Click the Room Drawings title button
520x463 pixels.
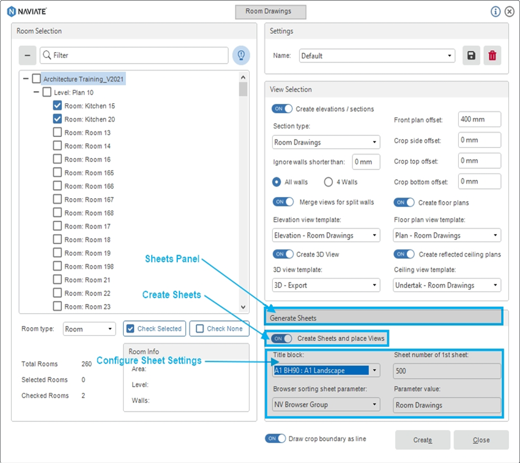coord(270,12)
